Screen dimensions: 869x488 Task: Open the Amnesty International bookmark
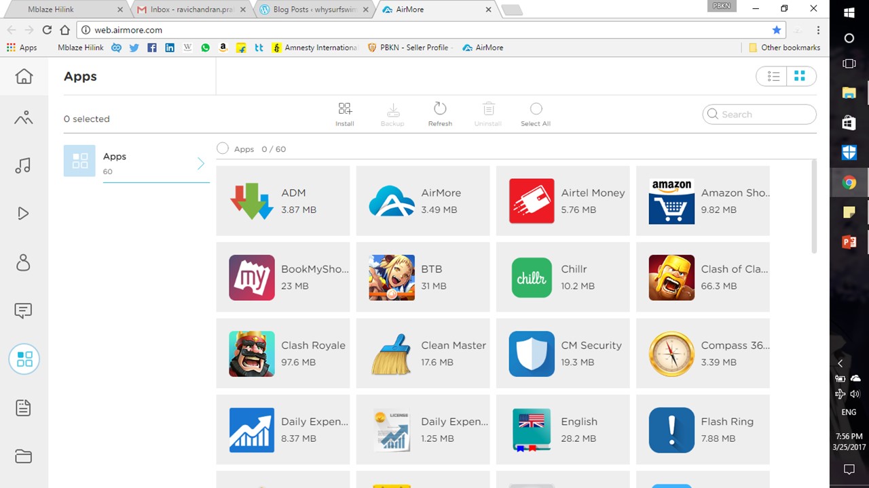(x=314, y=47)
